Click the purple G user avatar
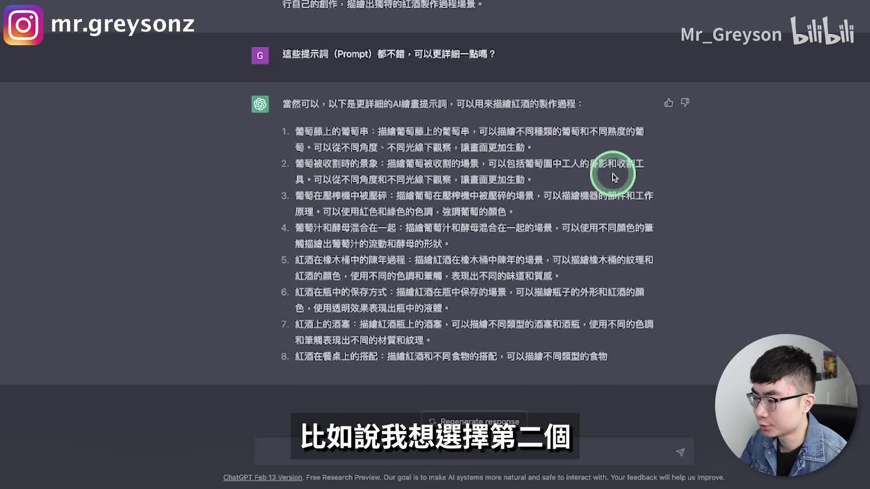Image resolution: width=870 pixels, height=489 pixels. 260,56
